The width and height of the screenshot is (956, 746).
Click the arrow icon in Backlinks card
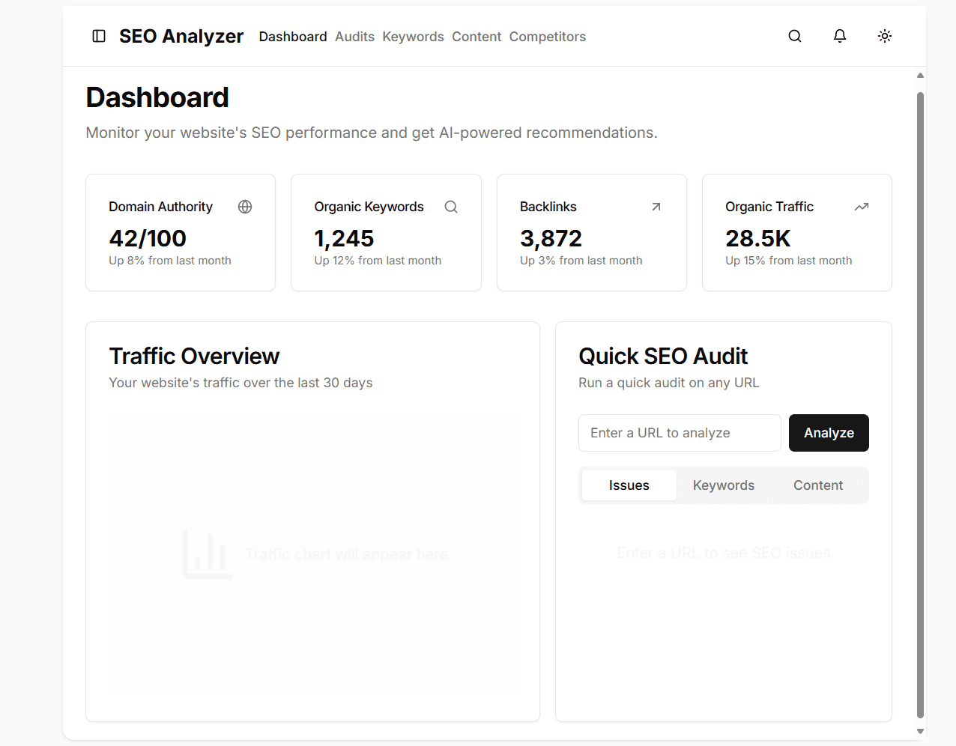656,207
